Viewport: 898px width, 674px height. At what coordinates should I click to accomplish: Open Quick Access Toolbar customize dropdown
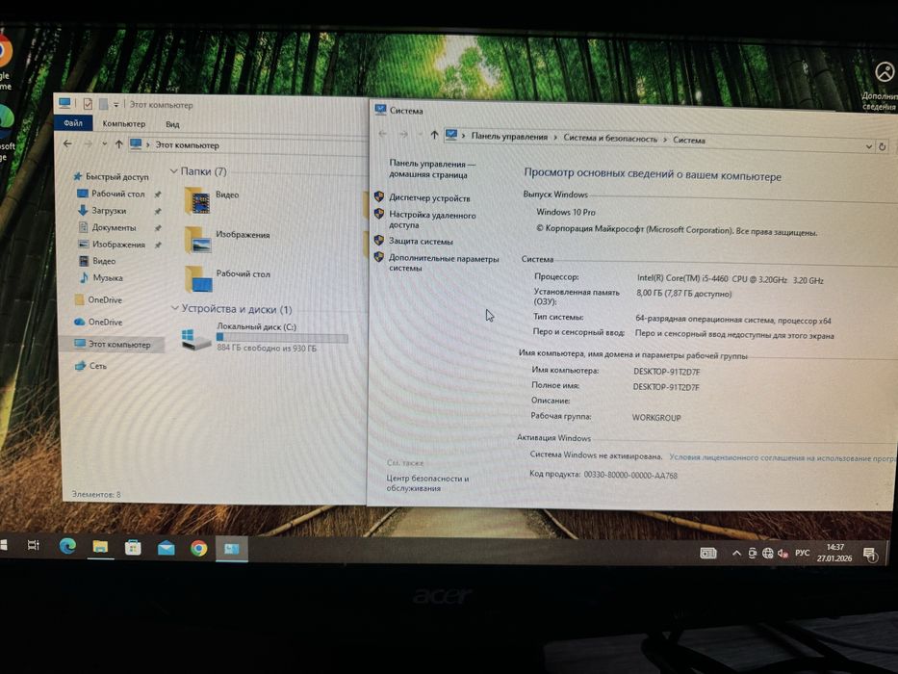click(115, 104)
